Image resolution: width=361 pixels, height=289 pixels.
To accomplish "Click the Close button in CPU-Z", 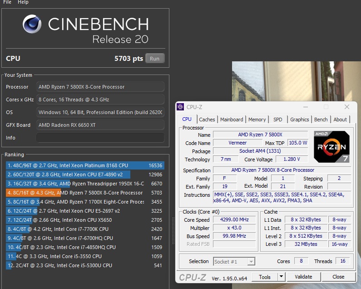I will point(338,277).
